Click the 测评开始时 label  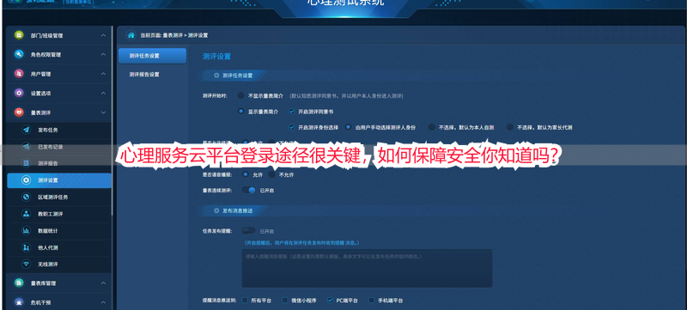215,95
